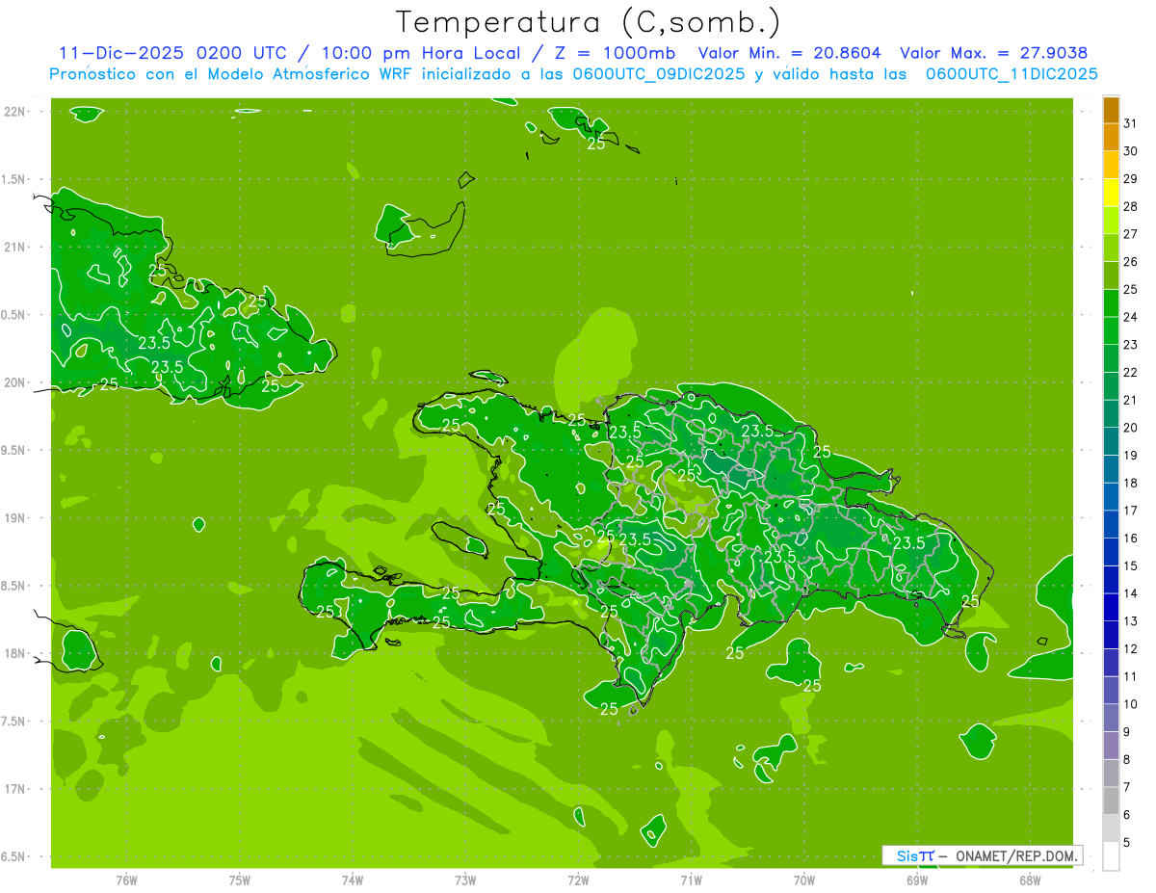Click legend scale value "20"

pyautogui.click(x=1131, y=428)
